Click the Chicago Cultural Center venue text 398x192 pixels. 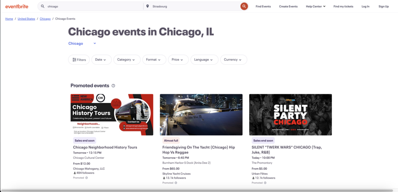pyautogui.click(x=89, y=158)
